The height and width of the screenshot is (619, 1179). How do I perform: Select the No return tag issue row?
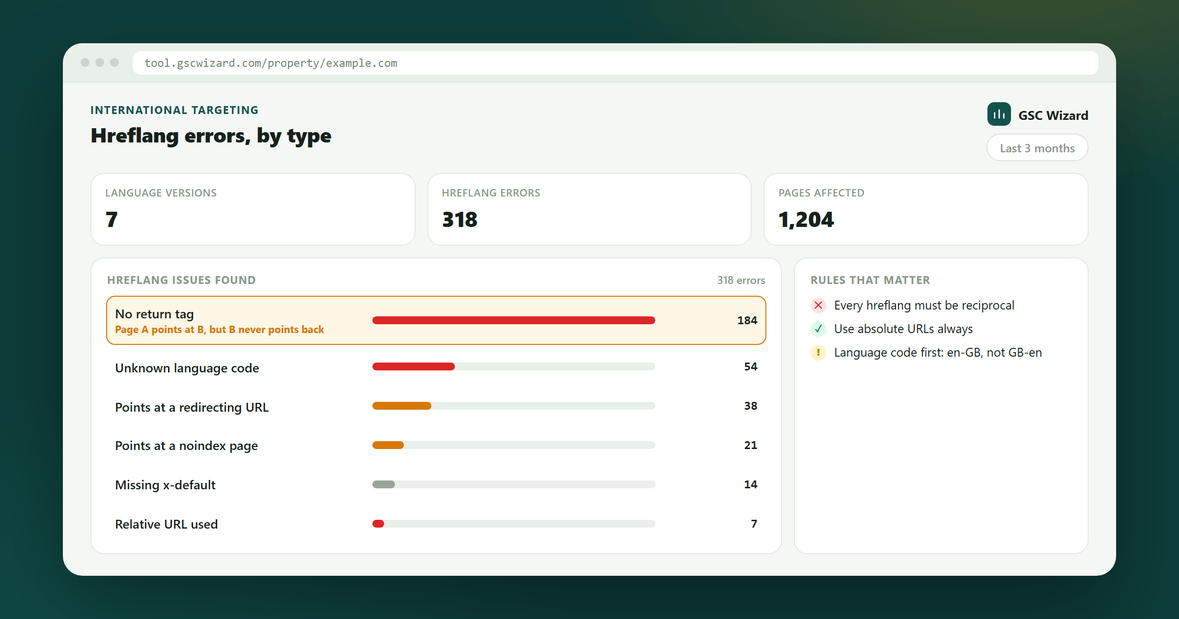coord(436,320)
